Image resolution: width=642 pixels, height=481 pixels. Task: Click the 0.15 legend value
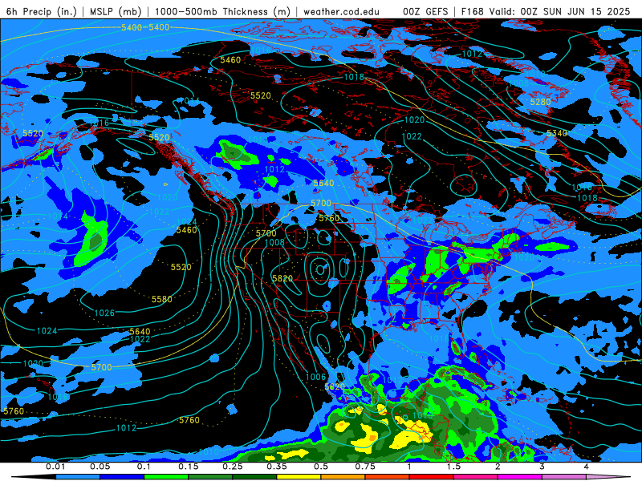[189, 467]
